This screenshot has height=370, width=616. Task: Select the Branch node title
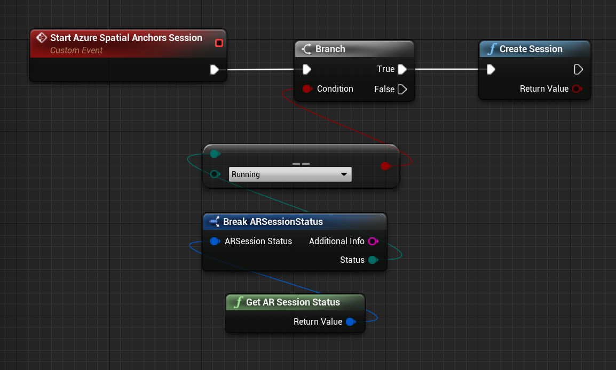[330, 49]
